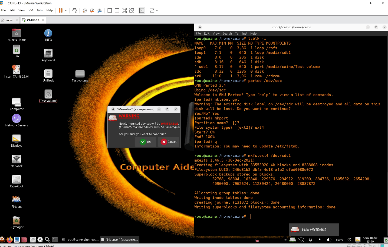Open the VMware VM menu
Viewport: 388px width, 247px height.
coord(31,11)
